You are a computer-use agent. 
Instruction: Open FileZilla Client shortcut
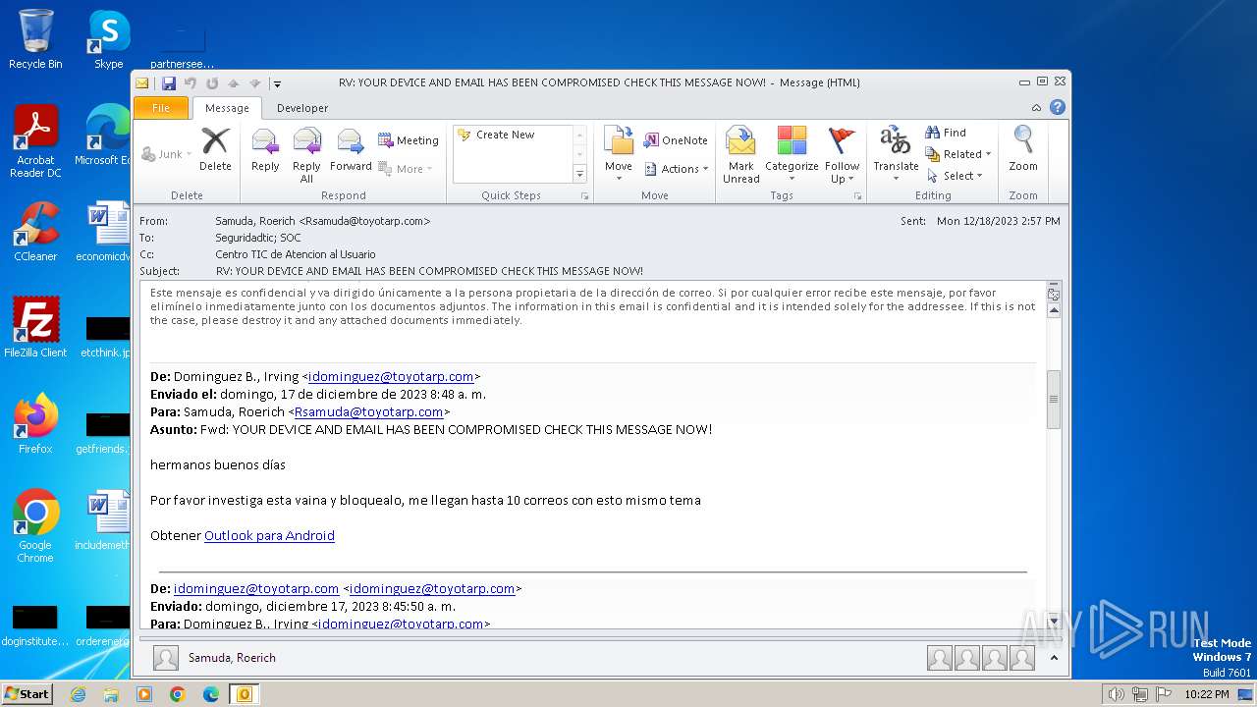coord(35,328)
